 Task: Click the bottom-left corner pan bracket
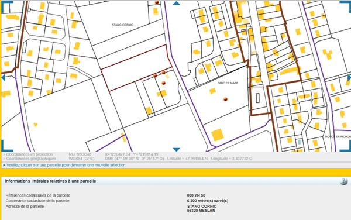pyautogui.click(x=6, y=146)
